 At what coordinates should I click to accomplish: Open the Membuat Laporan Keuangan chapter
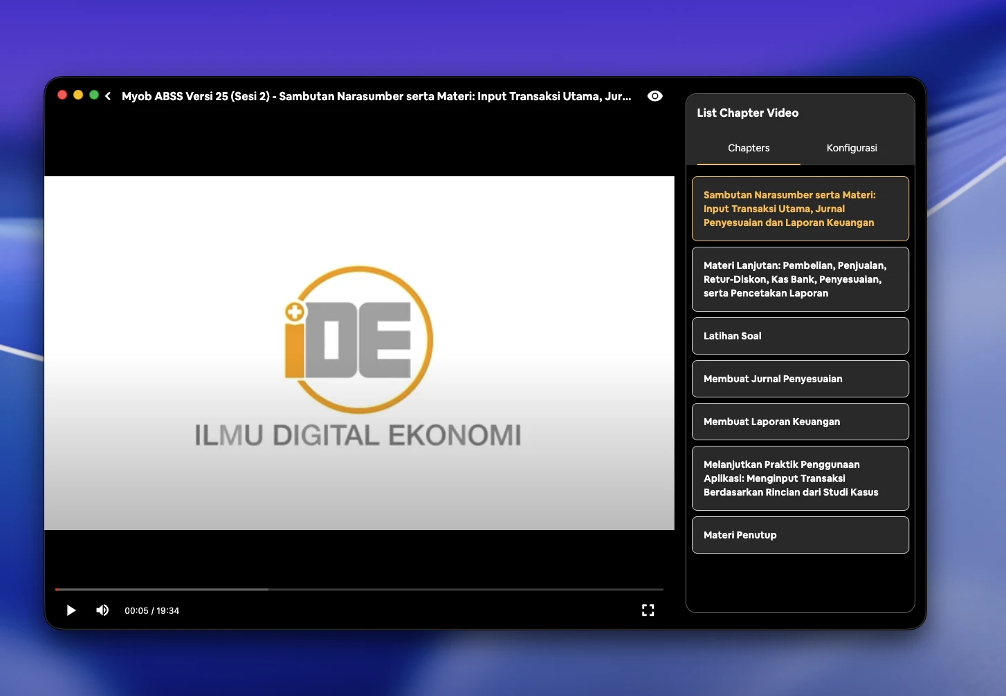pos(800,422)
